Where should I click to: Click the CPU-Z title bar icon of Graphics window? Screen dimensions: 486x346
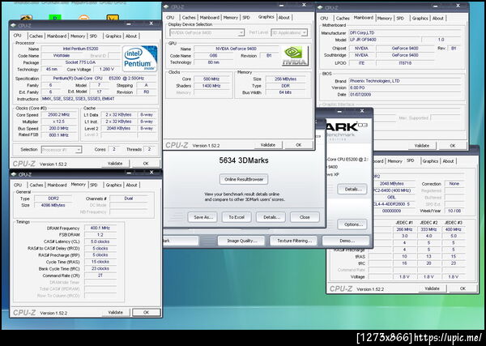pyautogui.click(x=166, y=6)
